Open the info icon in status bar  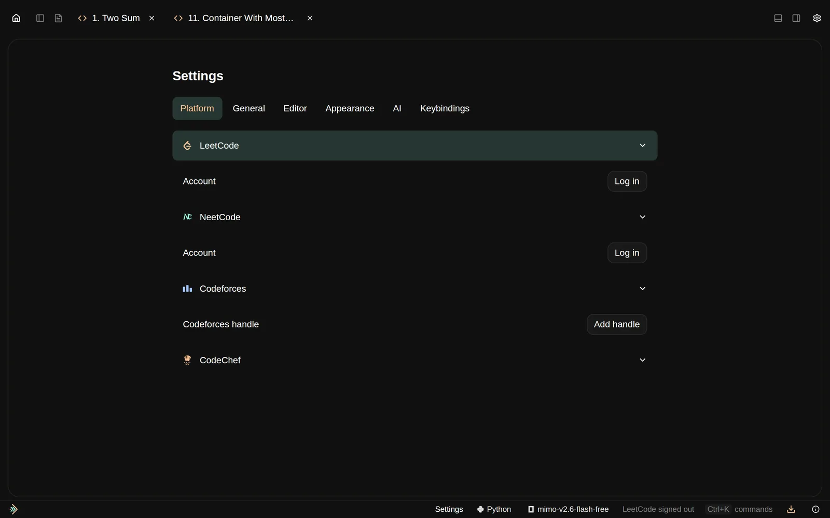815,509
